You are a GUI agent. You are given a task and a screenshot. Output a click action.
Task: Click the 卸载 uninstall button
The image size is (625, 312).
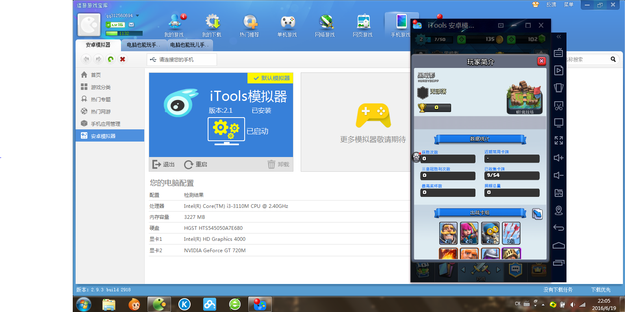[278, 164]
